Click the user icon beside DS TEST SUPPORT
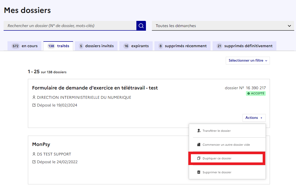Screen dimensions: 296x189 point(34,154)
